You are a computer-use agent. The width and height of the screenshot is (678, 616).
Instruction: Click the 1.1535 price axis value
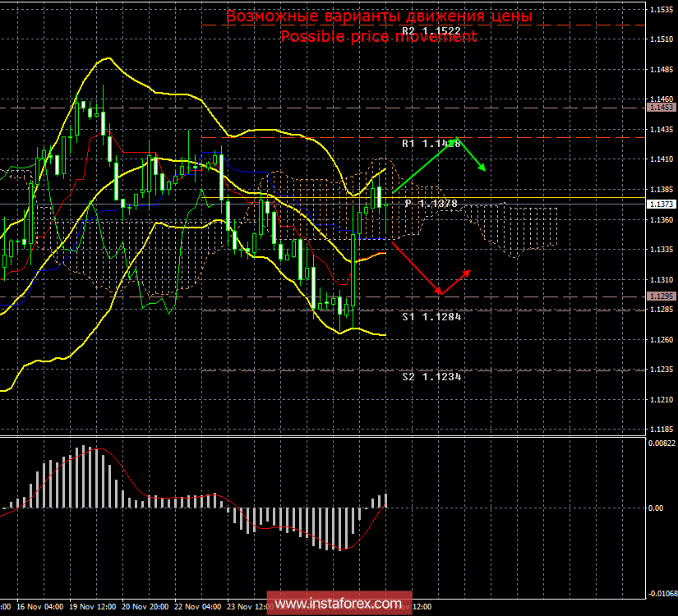[x=662, y=10]
